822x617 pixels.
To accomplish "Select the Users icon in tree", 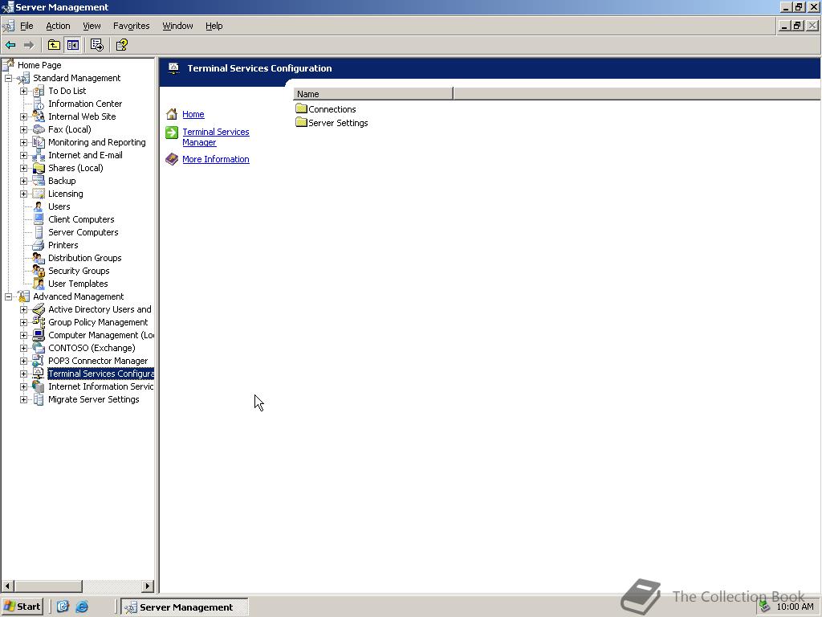I will tap(39, 206).
